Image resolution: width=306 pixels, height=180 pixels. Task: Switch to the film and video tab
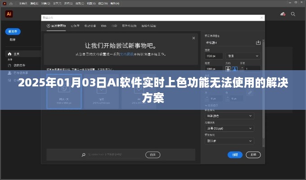click(129, 26)
